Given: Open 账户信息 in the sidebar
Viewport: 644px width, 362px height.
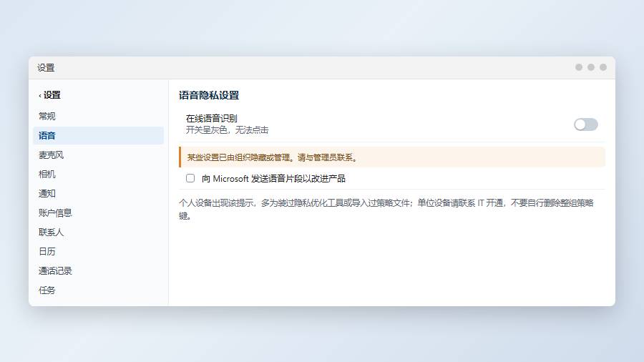Looking at the screenshot, I should (98, 212).
